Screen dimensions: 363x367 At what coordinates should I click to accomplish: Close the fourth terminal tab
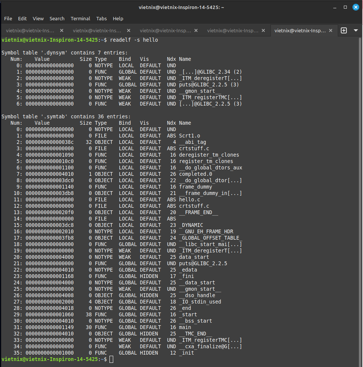click(x=263, y=30)
